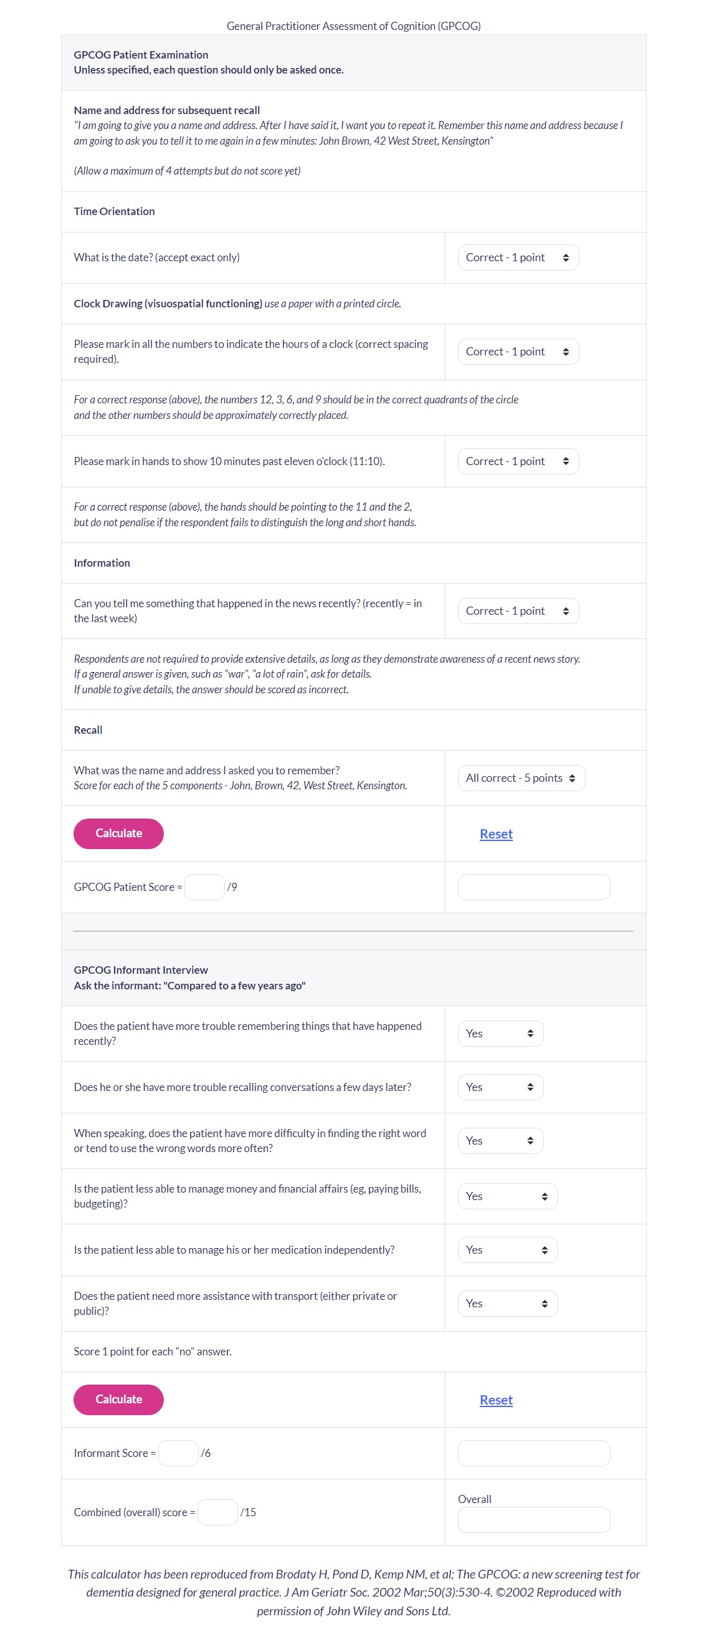Open the remembering recent things dropdown
This screenshot has height=1629, width=704.
[x=500, y=1033]
